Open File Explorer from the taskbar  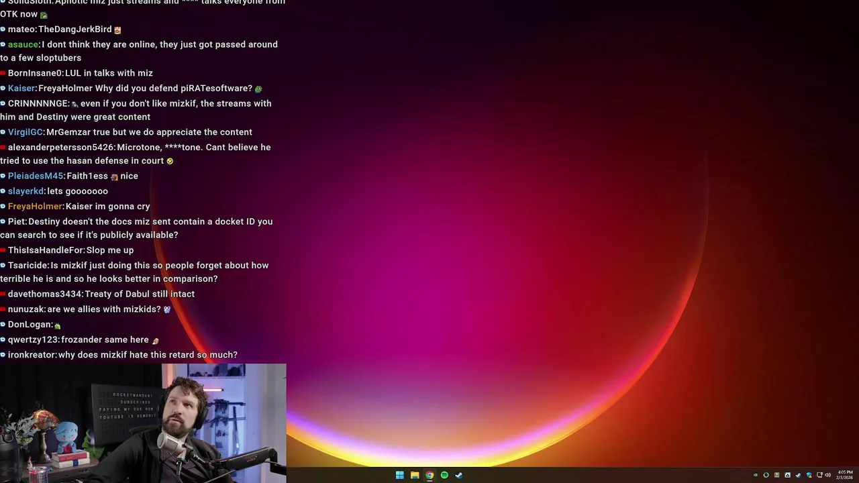pyautogui.click(x=415, y=475)
